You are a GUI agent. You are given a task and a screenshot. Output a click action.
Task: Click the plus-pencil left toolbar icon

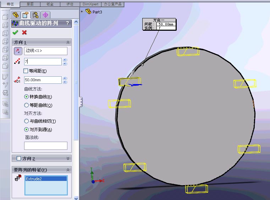point(5,84)
